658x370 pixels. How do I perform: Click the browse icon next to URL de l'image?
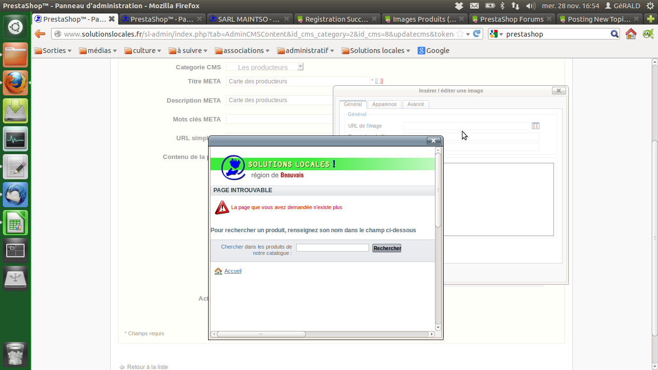pos(536,126)
